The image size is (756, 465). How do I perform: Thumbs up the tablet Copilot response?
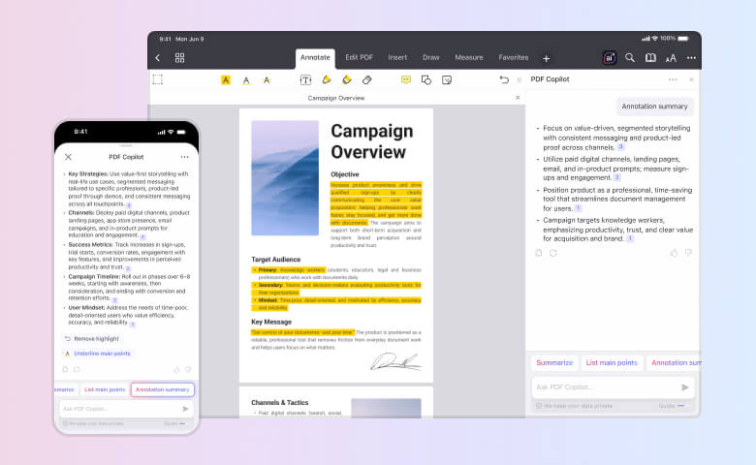point(674,253)
